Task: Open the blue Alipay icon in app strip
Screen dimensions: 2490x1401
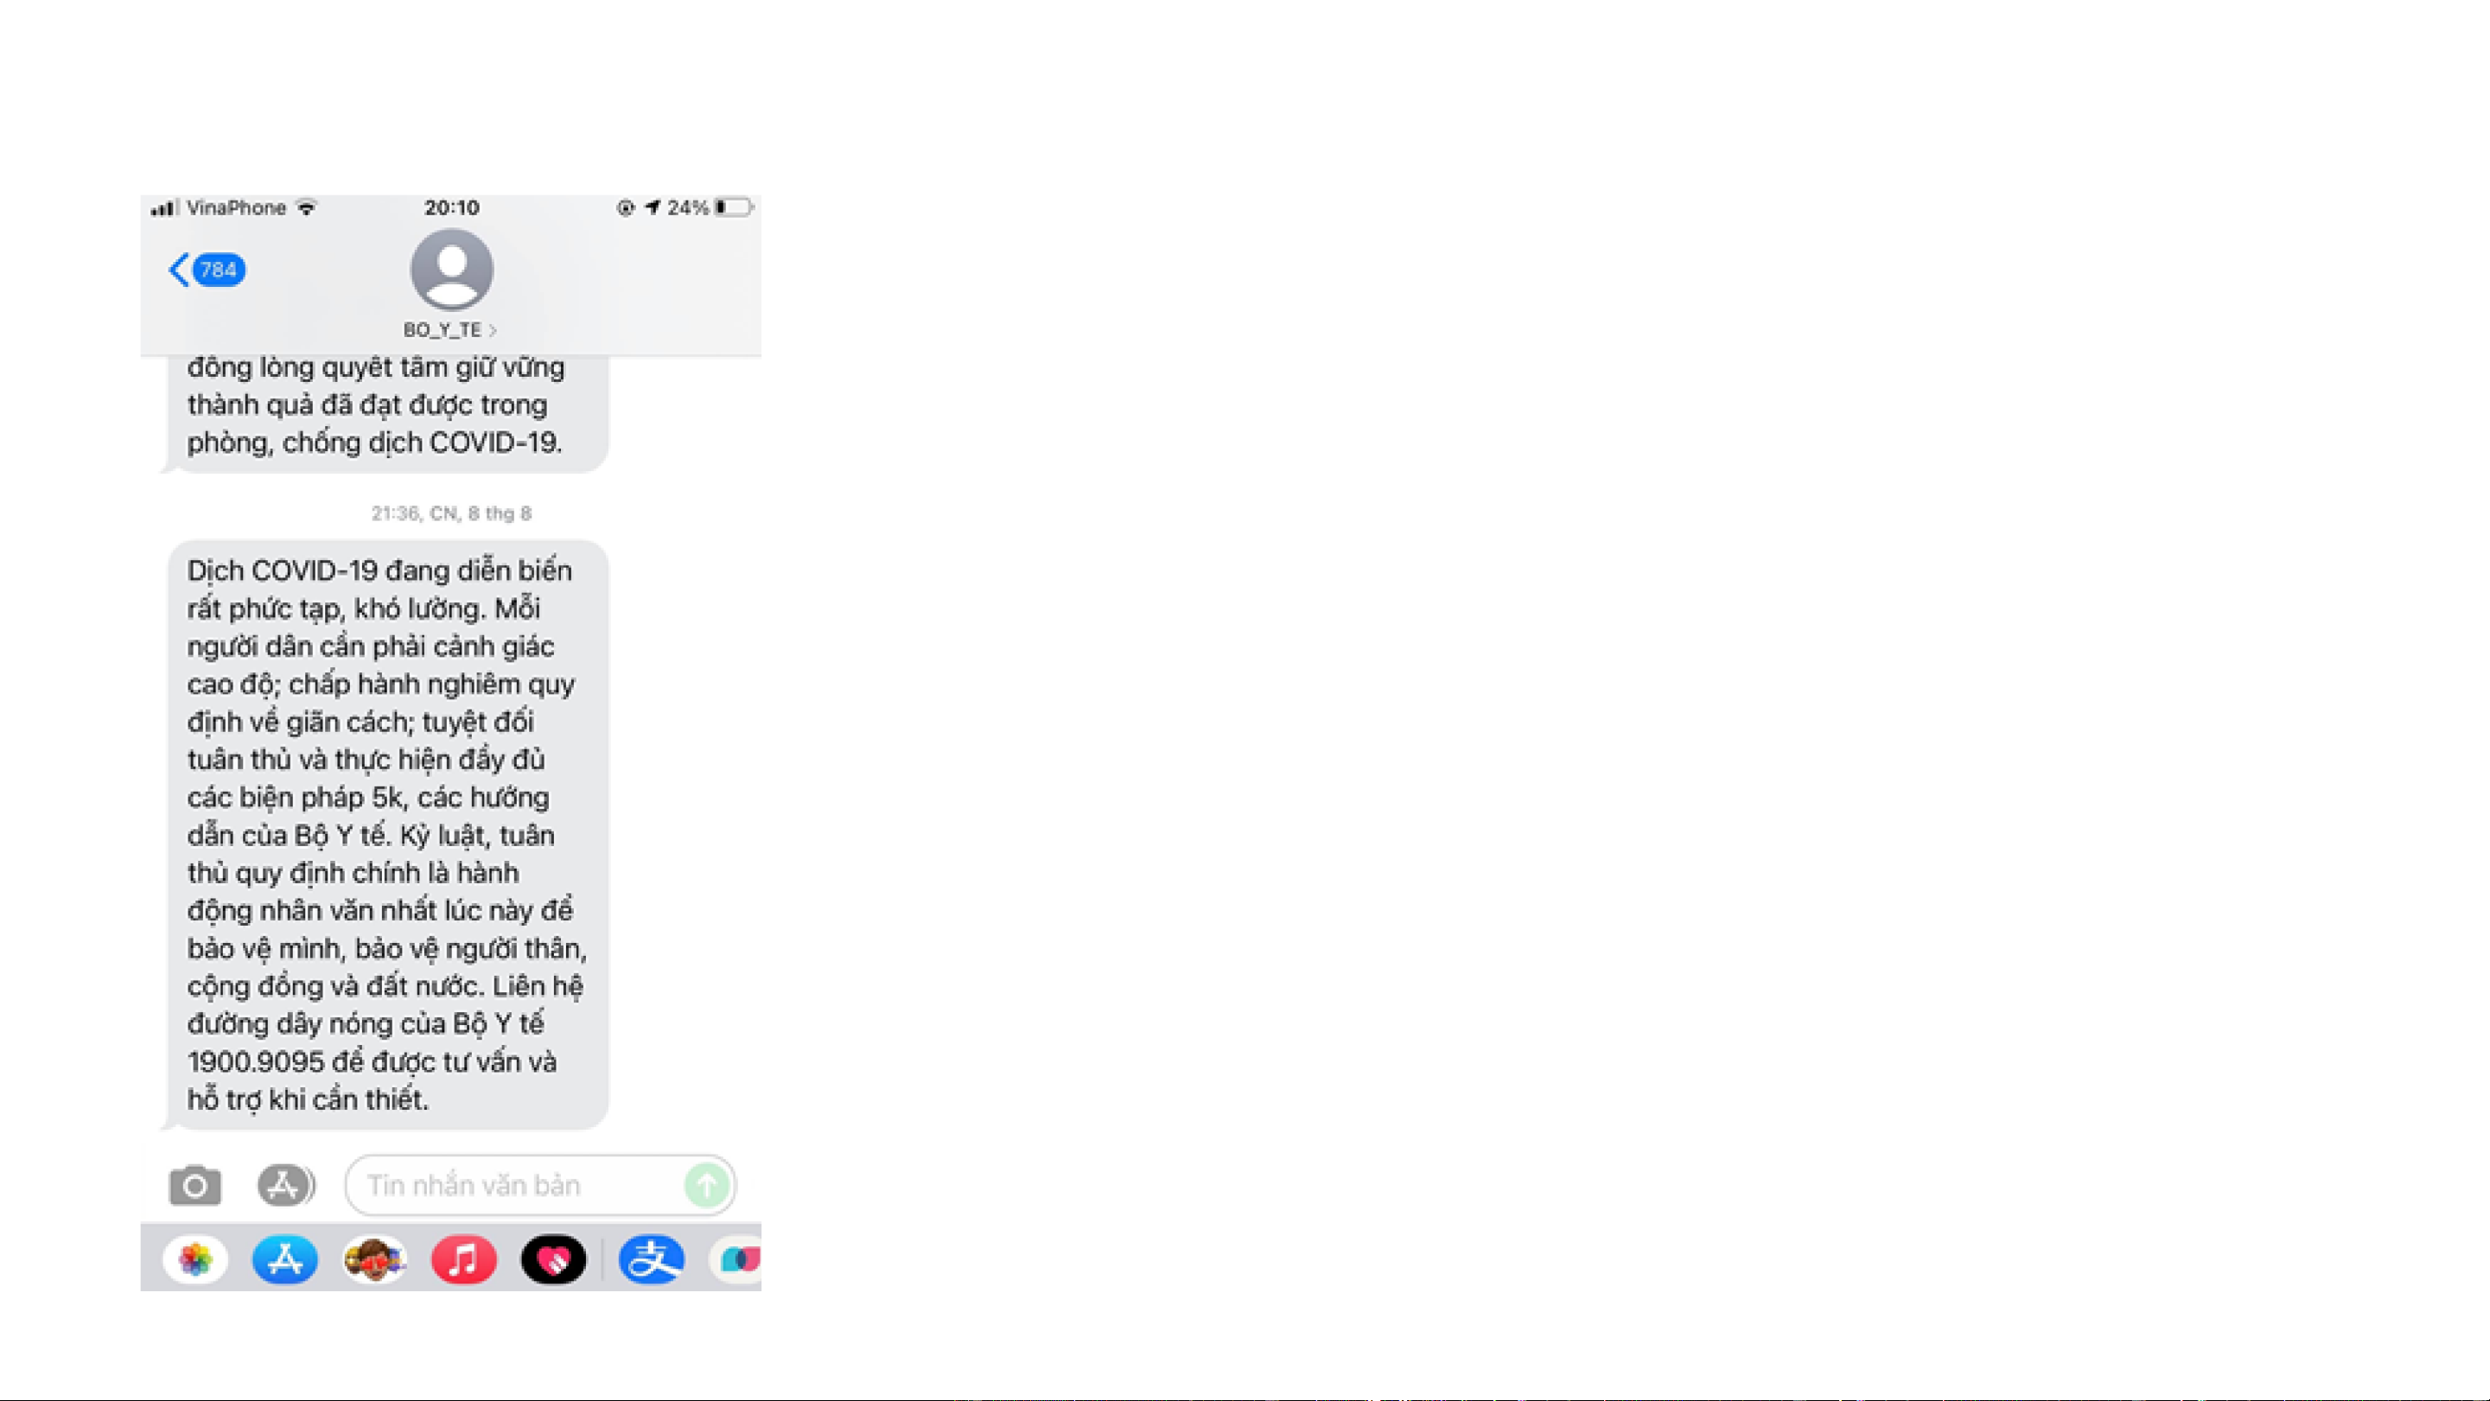Action: pos(652,1260)
